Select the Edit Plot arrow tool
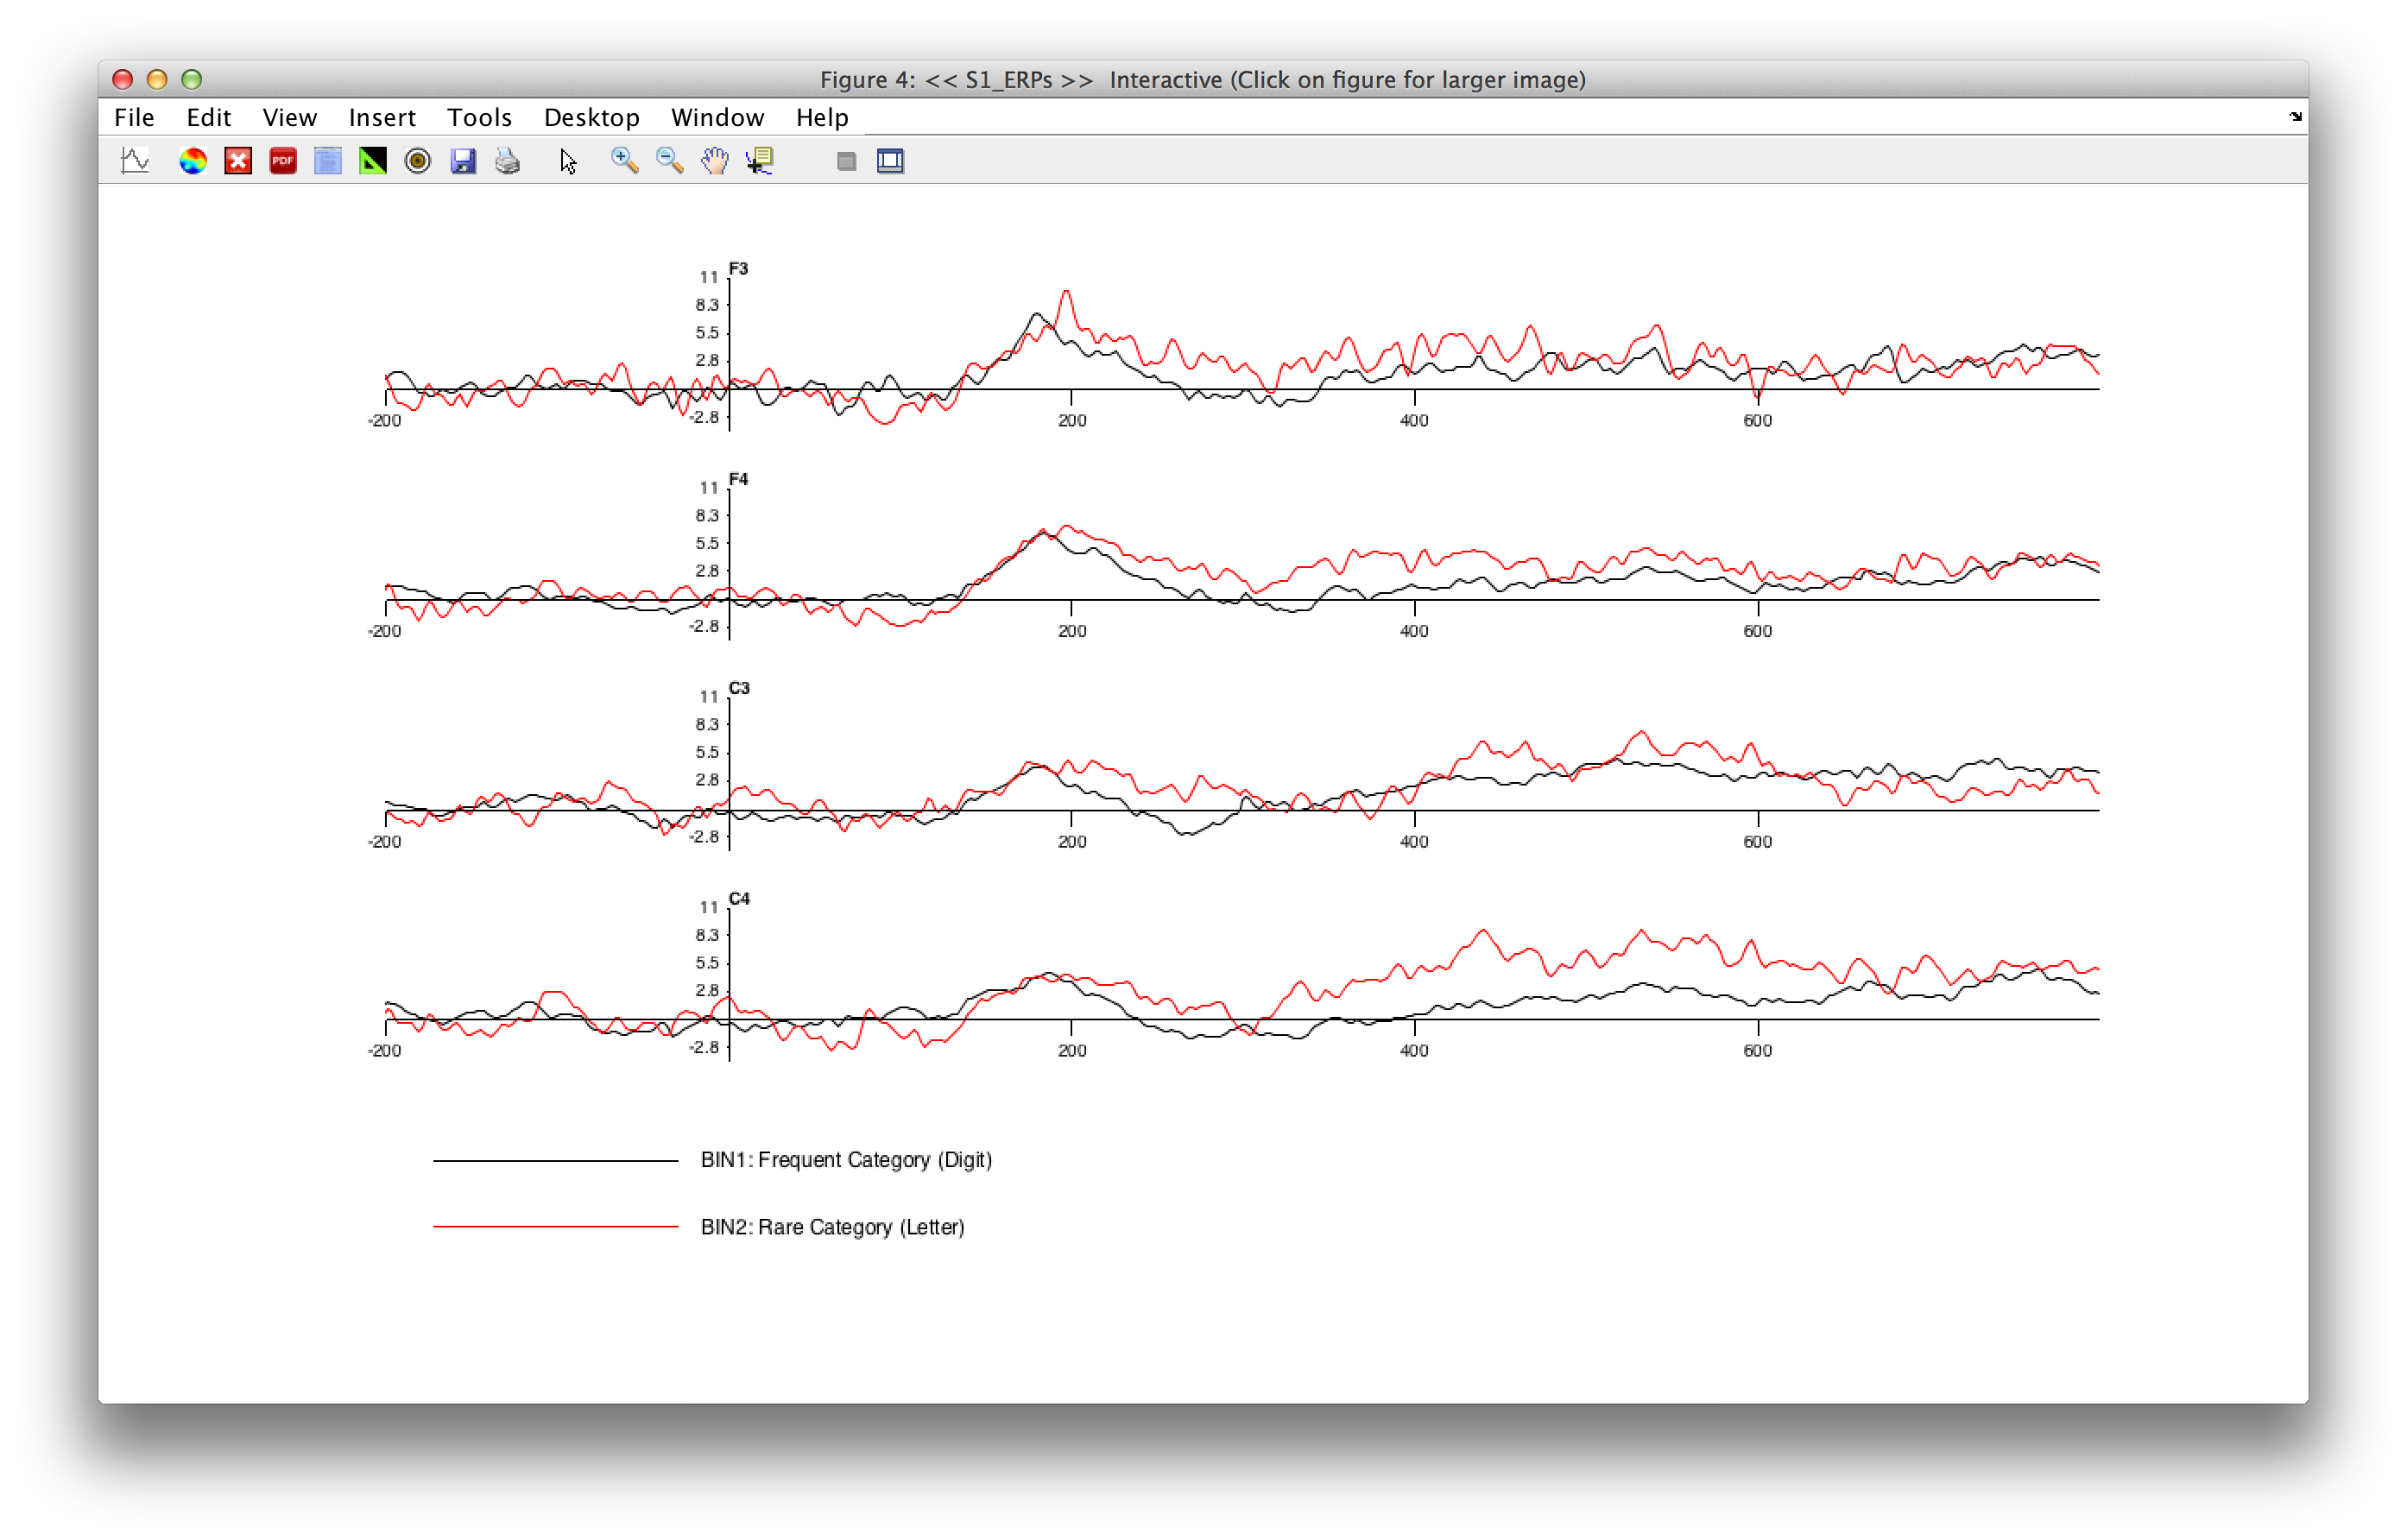This screenshot has width=2407, height=1540. (x=568, y=161)
